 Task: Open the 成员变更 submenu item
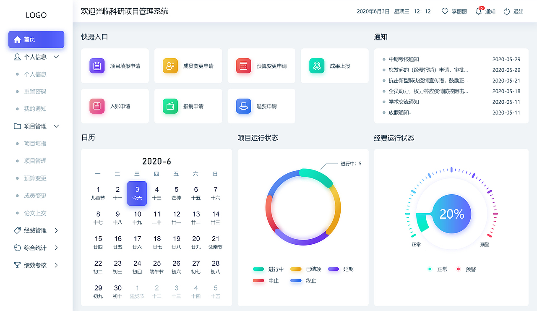(35, 196)
